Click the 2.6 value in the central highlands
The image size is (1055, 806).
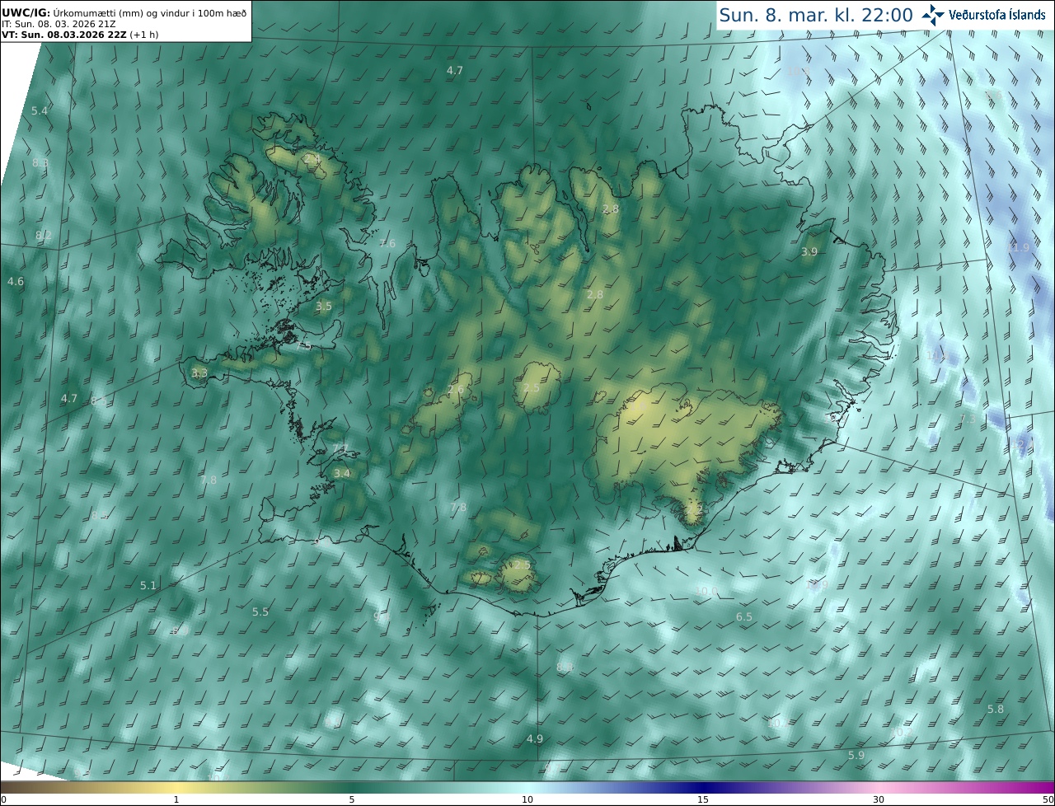pyautogui.click(x=456, y=390)
